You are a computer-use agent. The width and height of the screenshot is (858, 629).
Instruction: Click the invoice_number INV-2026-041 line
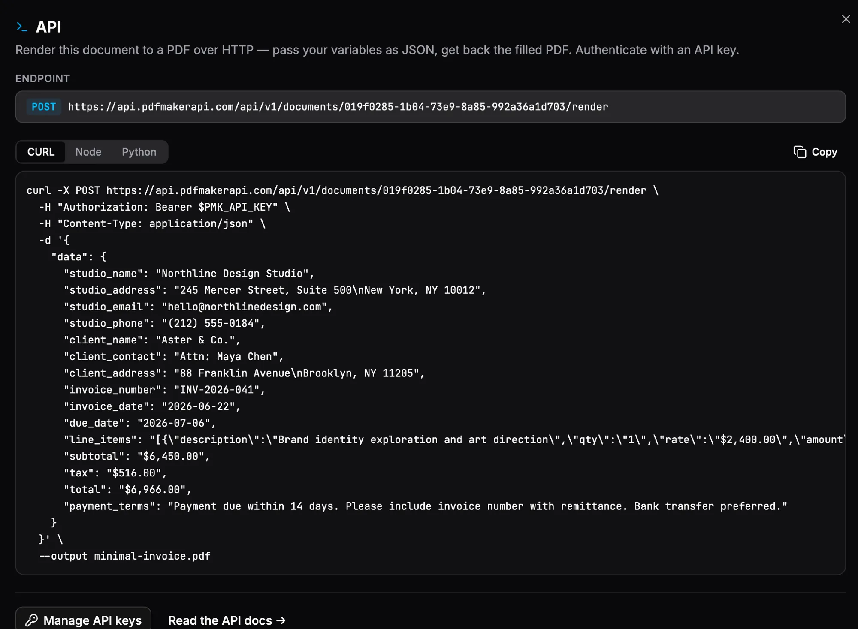(x=164, y=390)
